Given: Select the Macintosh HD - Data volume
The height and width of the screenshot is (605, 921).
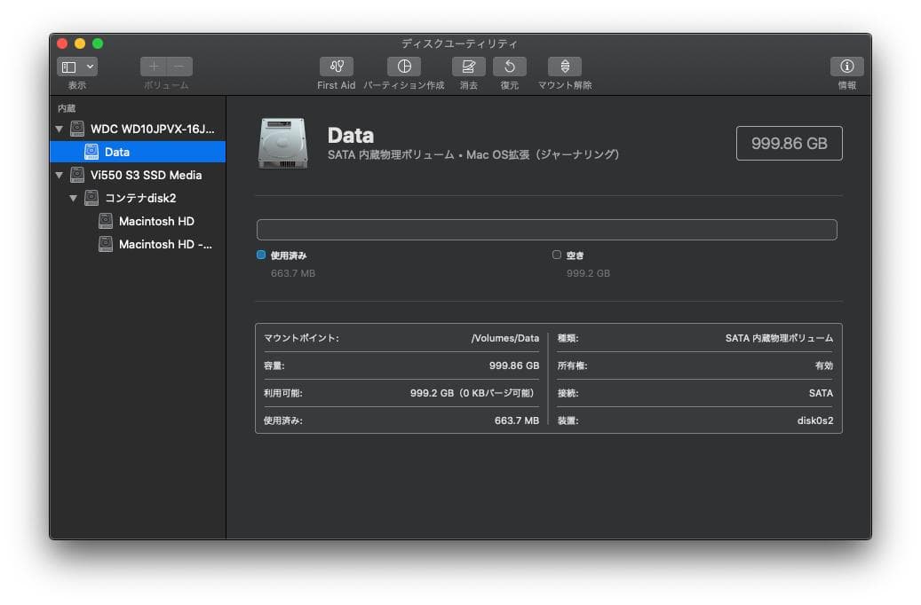Looking at the screenshot, I should tap(163, 244).
